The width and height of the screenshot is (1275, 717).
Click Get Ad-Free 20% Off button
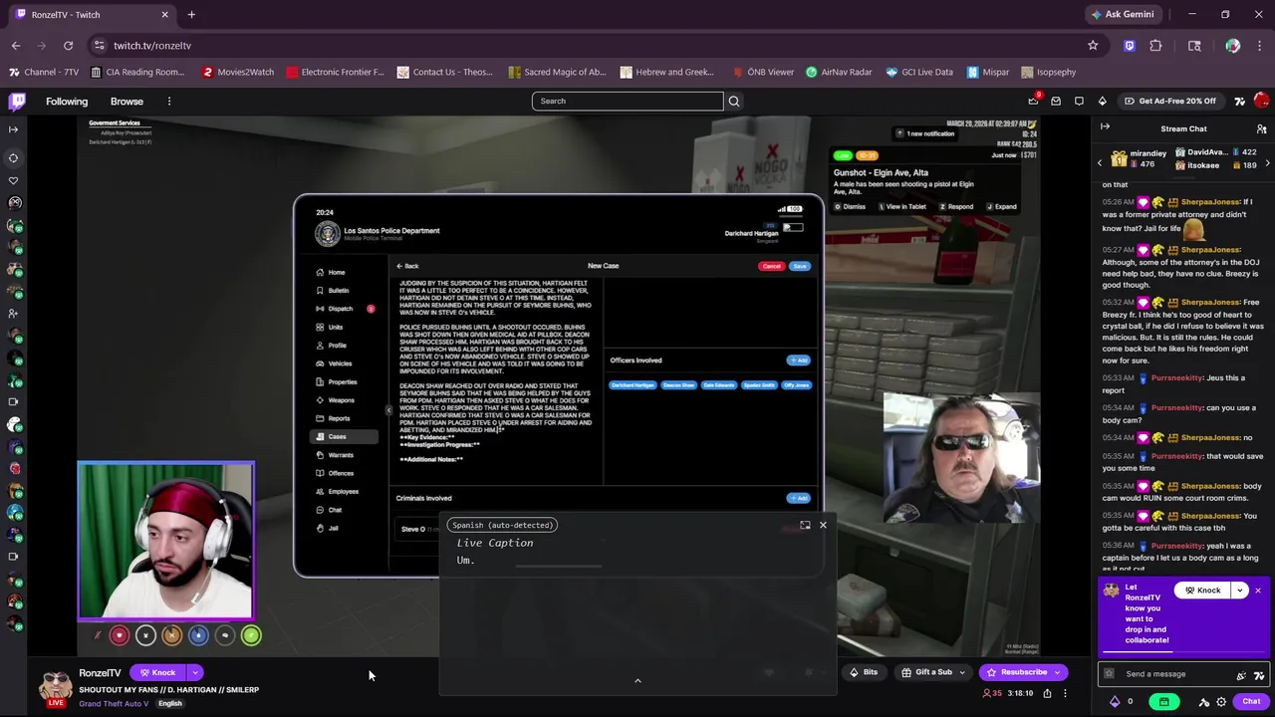point(1169,101)
